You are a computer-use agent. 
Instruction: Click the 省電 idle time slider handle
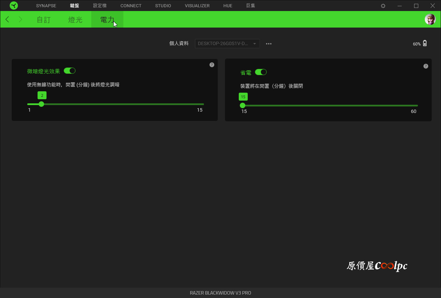pos(243,105)
